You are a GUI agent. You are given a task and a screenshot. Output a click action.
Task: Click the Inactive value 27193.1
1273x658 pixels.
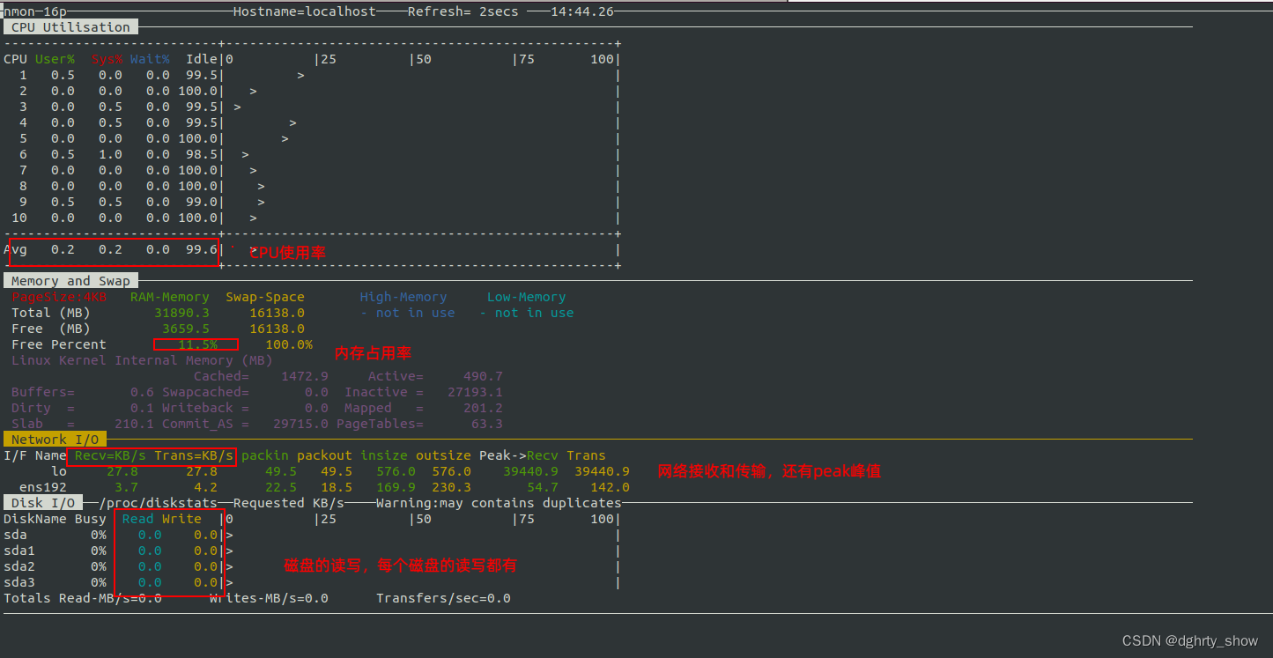tap(475, 392)
